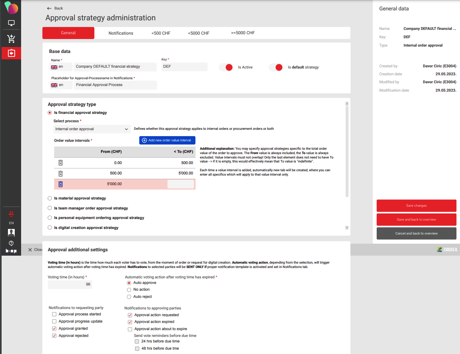Click the add-to-cart sidebar icon
Viewport: 460px width, 354px height.
(11, 39)
